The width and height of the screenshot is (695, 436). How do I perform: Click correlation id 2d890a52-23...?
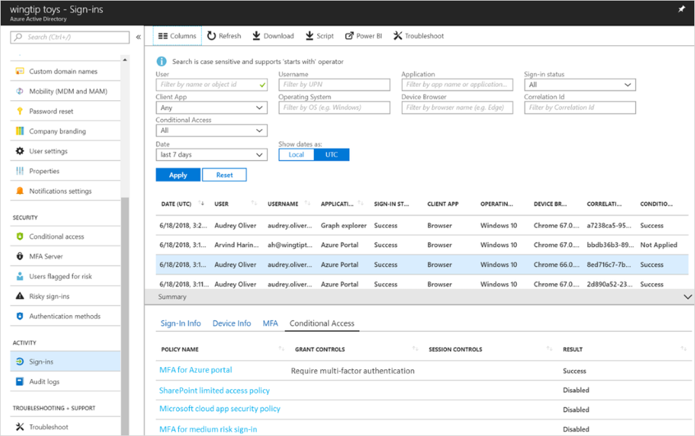(609, 284)
